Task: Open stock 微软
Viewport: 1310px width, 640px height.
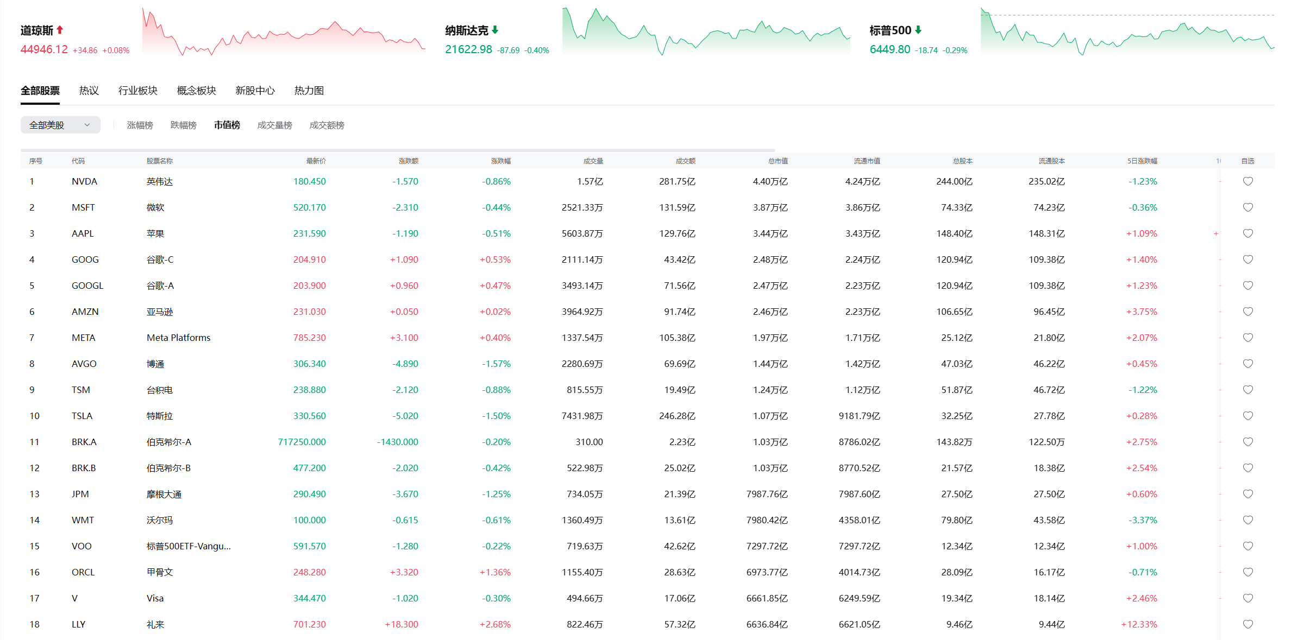Action: pyautogui.click(x=155, y=208)
